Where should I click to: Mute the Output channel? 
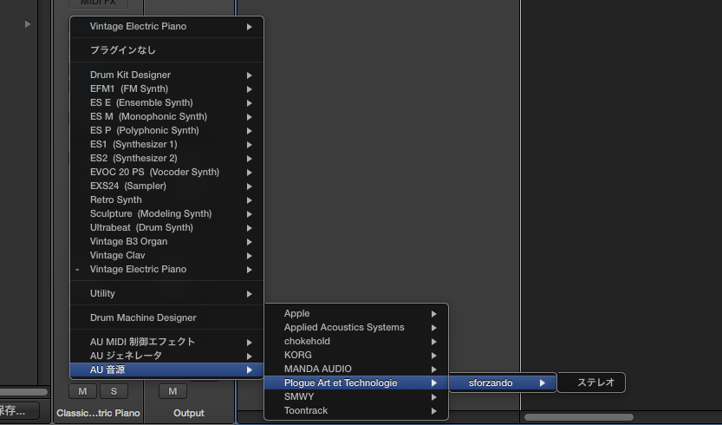pos(172,391)
